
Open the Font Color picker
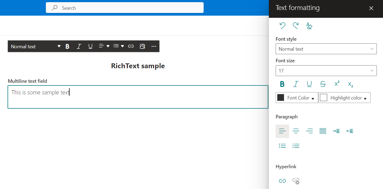pos(297,98)
